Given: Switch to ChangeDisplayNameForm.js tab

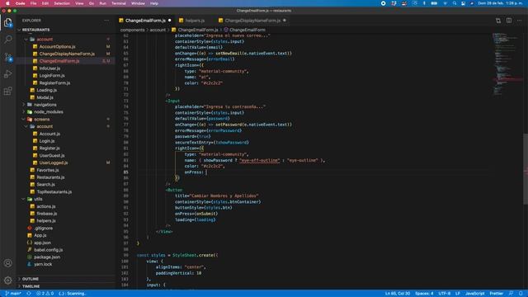Looking at the screenshot, I should 252,21.
